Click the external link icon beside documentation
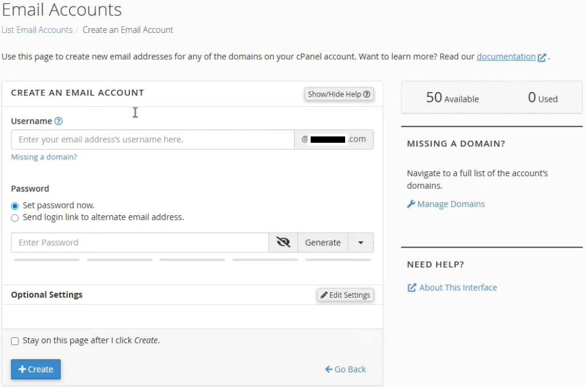 point(542,57)
